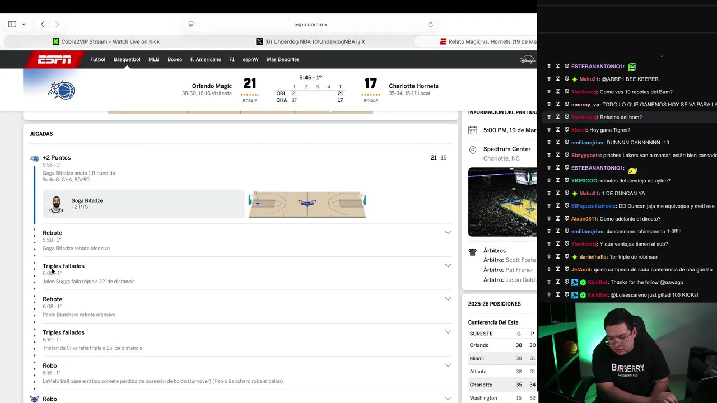
Task: Timeout user on Maku21 BEE KEEPER message
Action: 558,79
